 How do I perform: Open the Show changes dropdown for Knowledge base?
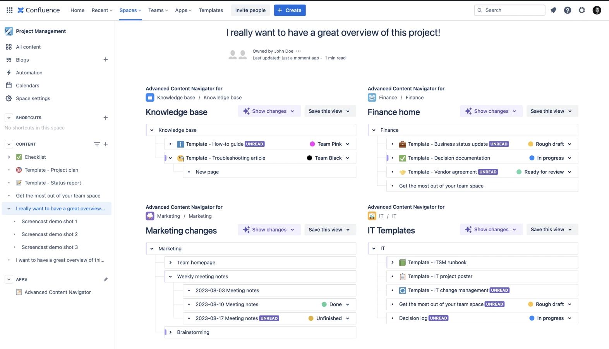click(x=269, y=111)
